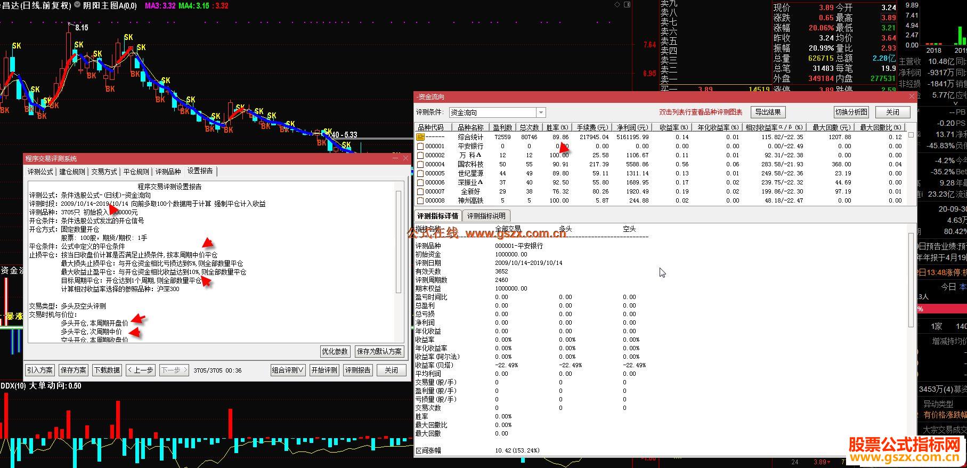Click the 切换分析图 button
Screen dimensions: 967x468
851,112
